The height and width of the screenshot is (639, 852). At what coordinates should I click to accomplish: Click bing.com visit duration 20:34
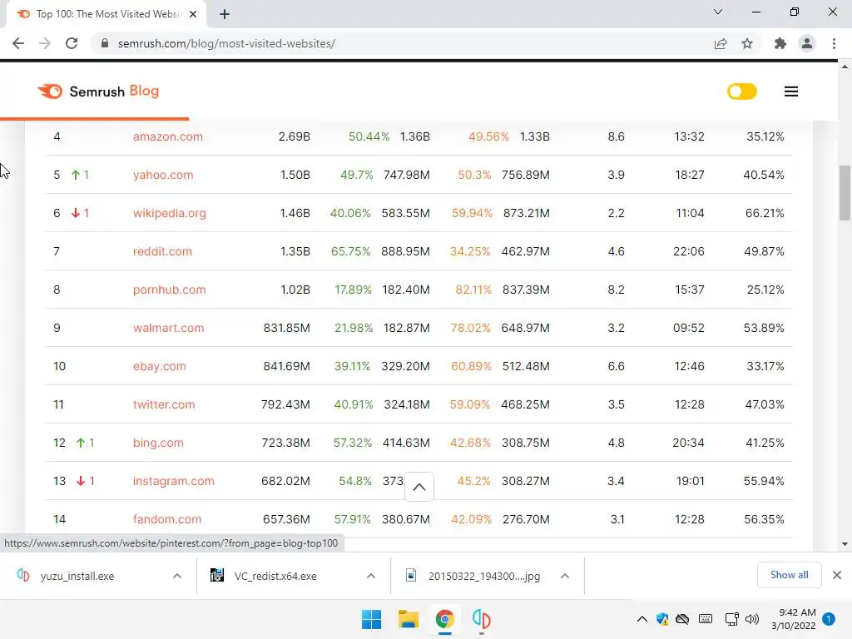pyautogui.click(x=688, y=443)
